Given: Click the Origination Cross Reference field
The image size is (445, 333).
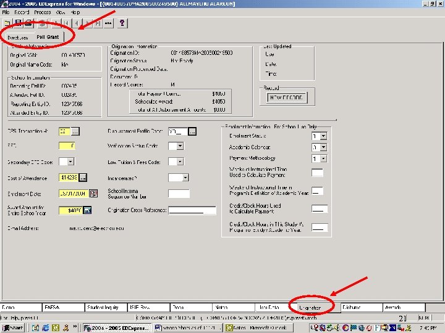Looking at the screenshot, I should 192,210.
